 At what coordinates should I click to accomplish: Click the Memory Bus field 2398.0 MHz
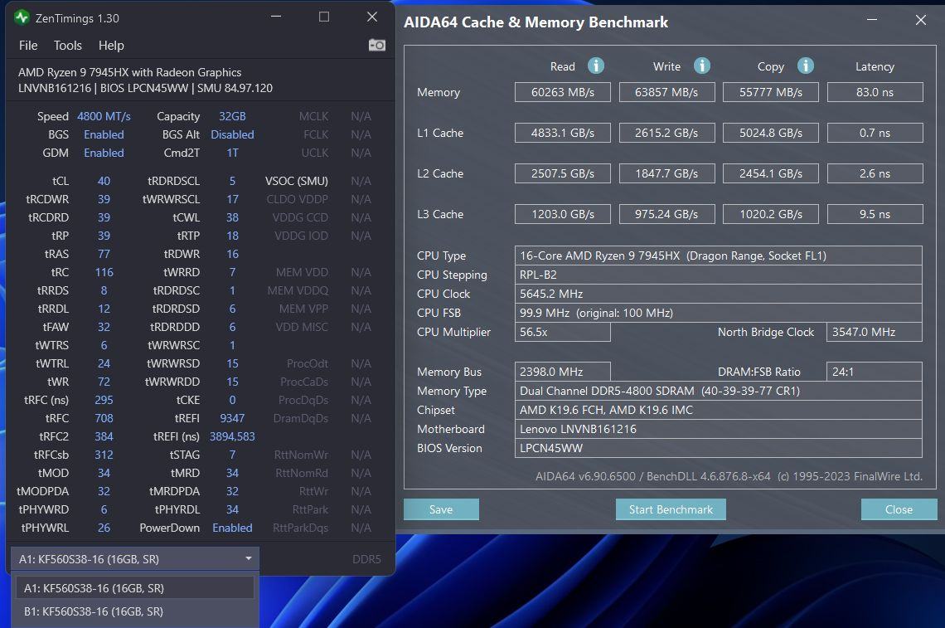[562, 372]
